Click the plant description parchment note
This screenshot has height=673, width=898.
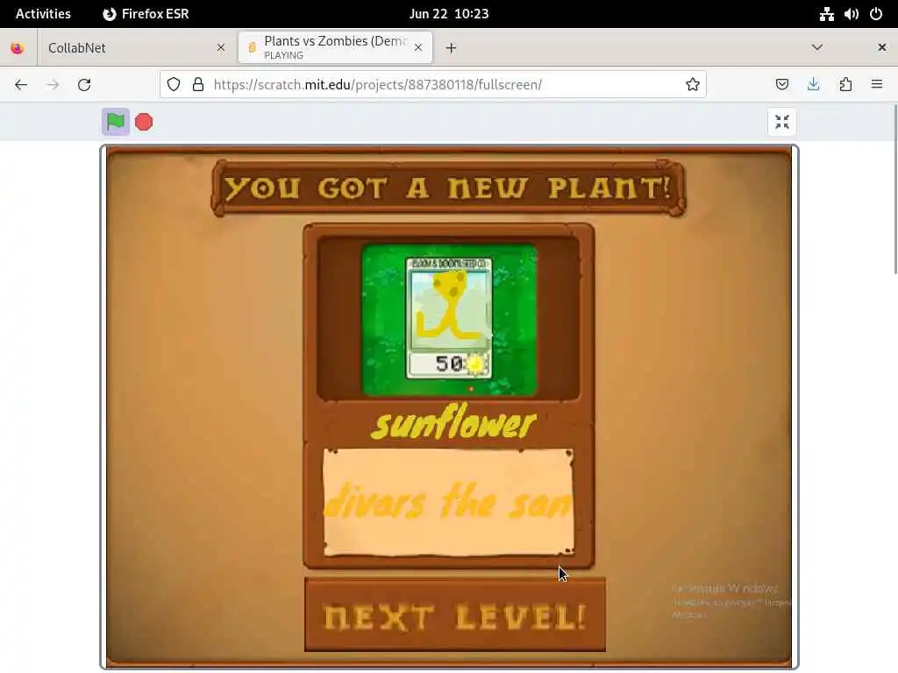[x=448, y=502]
